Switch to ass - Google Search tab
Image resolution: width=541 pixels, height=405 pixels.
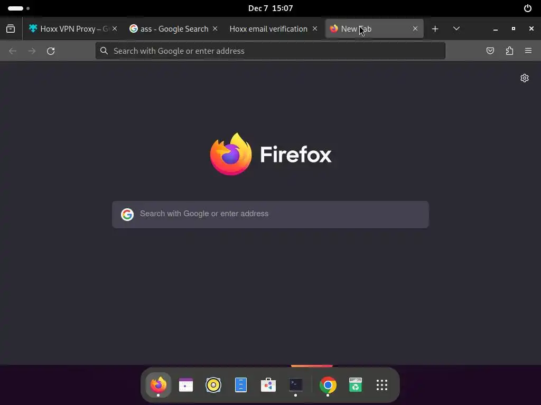pos(174,28)
